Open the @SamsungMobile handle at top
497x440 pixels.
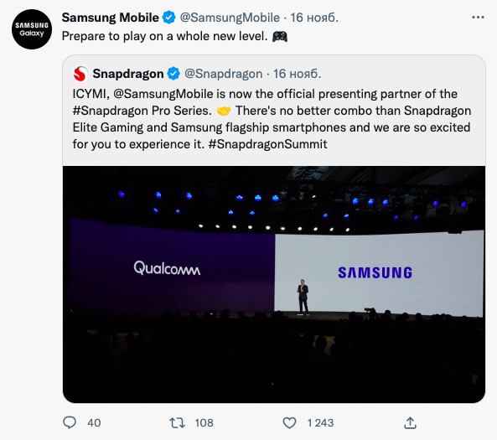(x=230, y=18)
